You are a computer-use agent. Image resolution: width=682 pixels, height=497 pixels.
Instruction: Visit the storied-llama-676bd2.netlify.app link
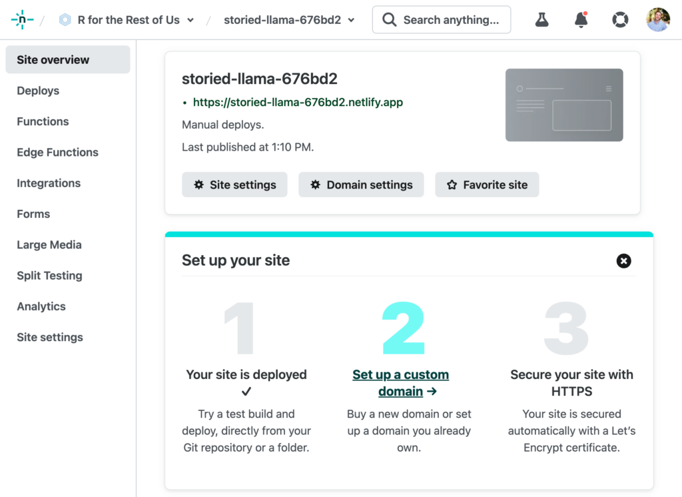pyautogui.click(x=298, y=103)
